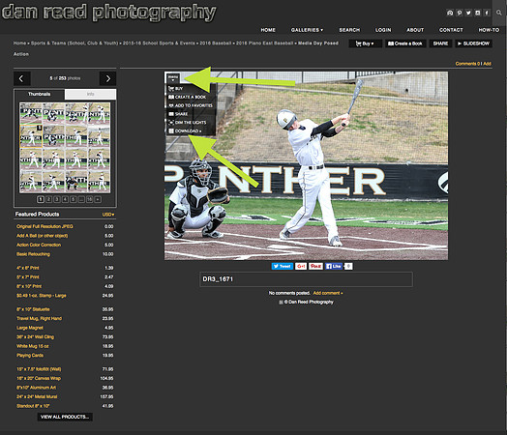Select the highlighted fifth thumbnail

tap(31, 136)
